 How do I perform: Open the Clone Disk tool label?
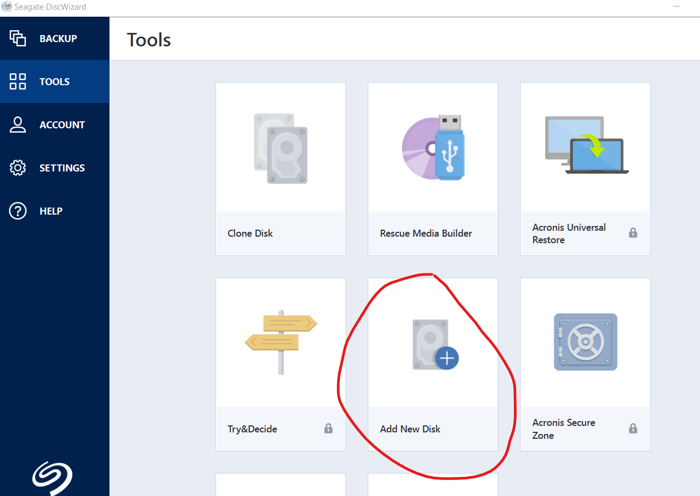[x=250, y=233]
